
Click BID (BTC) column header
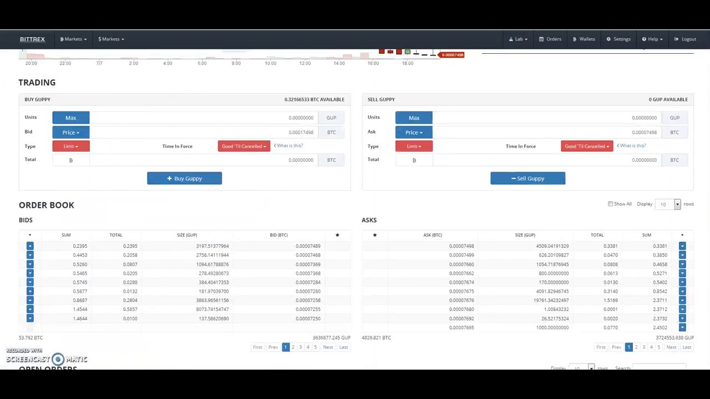278,236
